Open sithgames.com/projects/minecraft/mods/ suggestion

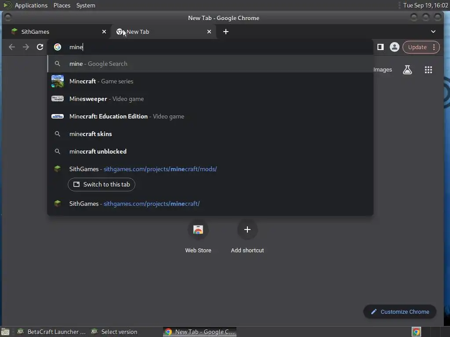click(210, 169)
